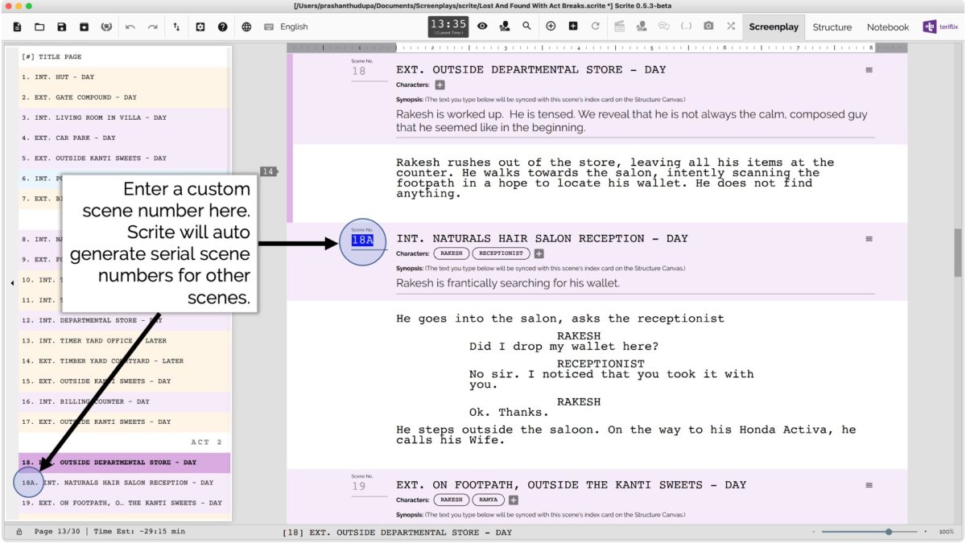The image size is (966, 543).
Task: Open the settings gear icon
Action: [x=200, y=27]
